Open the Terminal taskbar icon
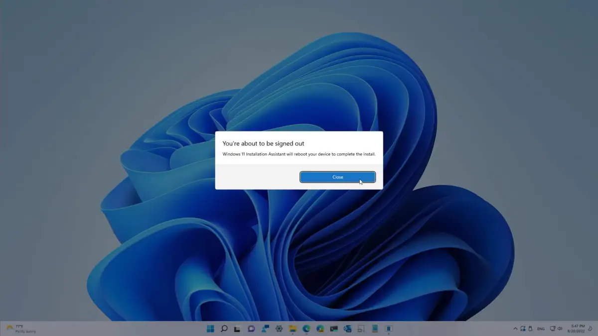This screenshot has height=336, width=598. pos(334,329)
